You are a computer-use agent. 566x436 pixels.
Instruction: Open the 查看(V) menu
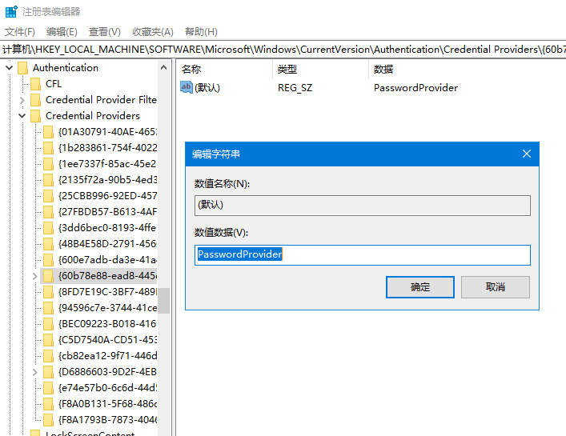[104, 32]
